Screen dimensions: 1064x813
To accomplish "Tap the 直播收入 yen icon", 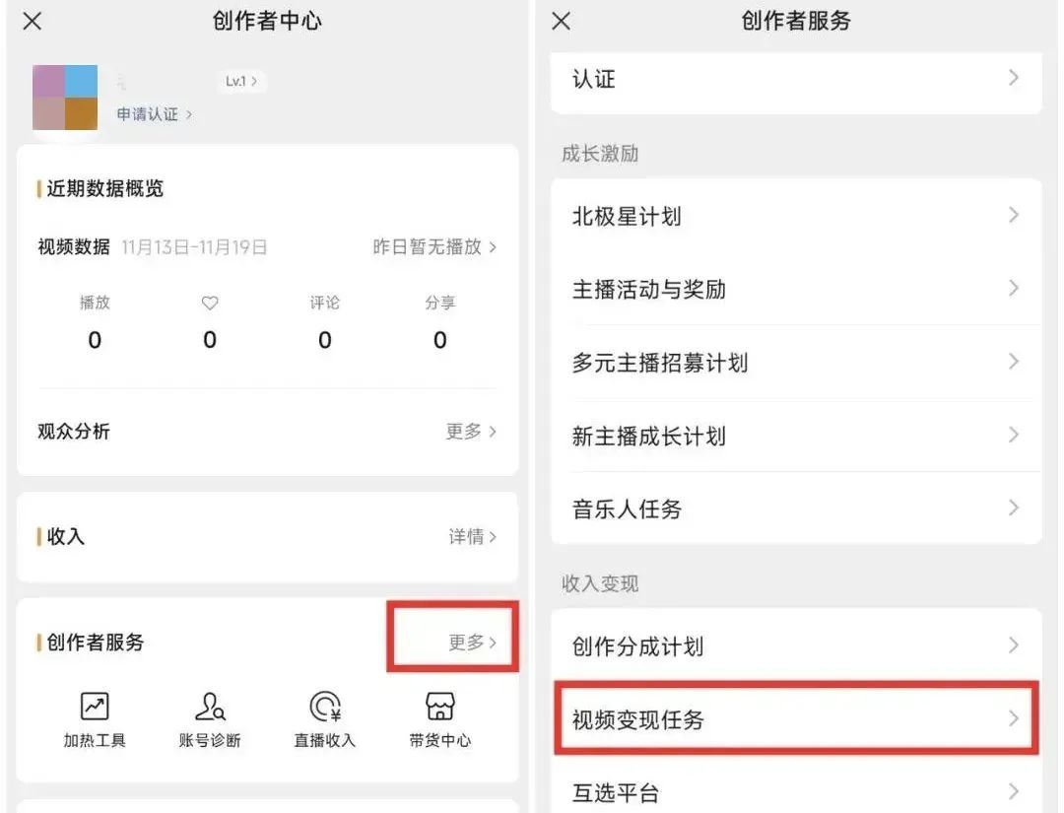I will pyautogui.click(x=324, y=707).
